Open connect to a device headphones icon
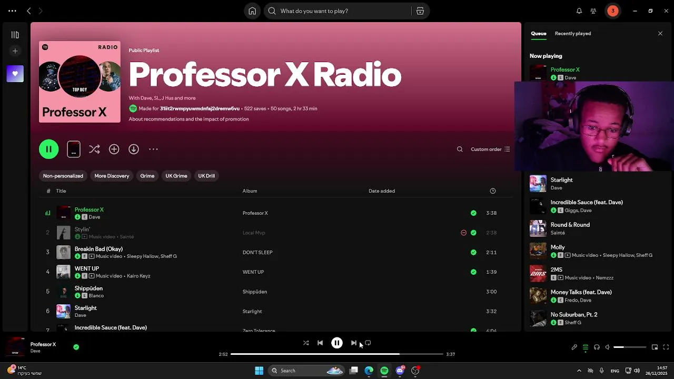674x379 pixels. [597, 347]
